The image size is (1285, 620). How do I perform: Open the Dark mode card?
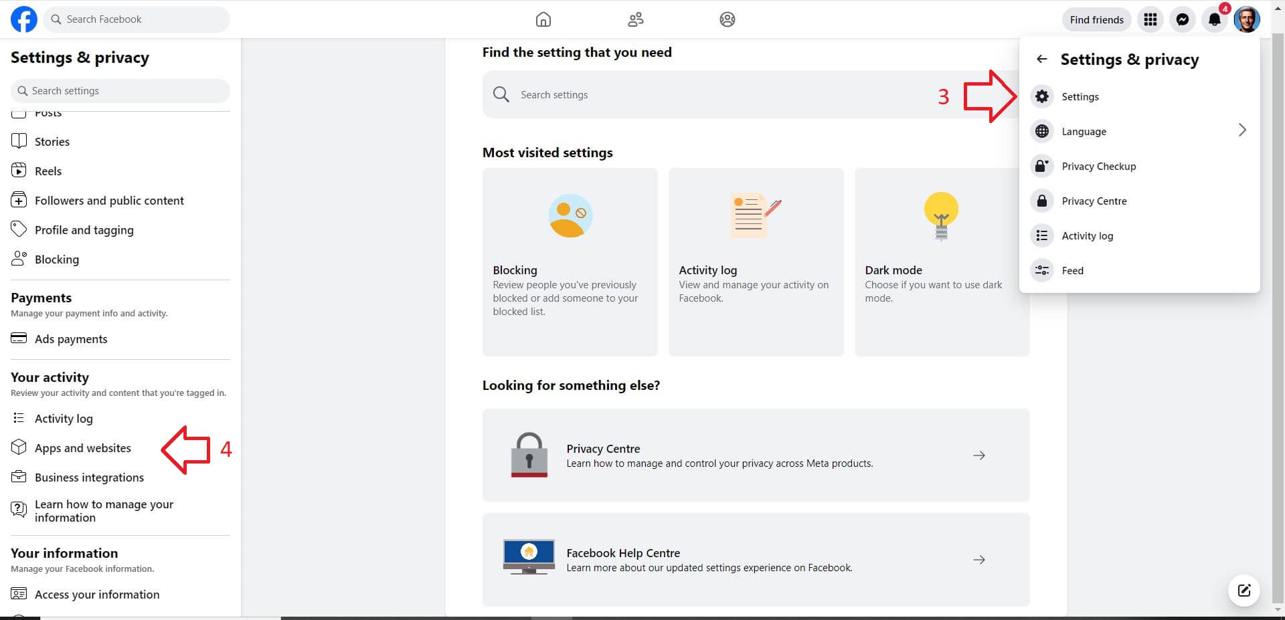coord(942,262)
